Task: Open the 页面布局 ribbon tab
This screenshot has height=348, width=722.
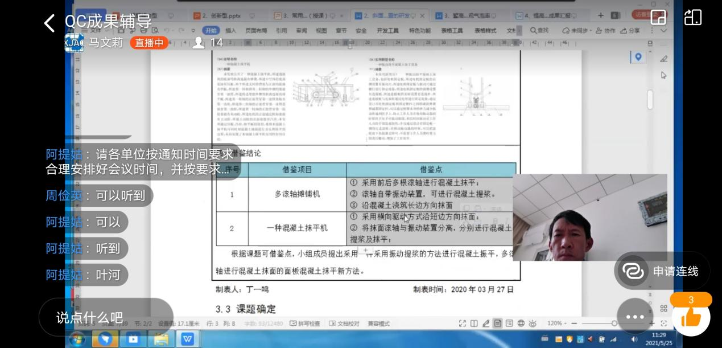Action: 255,31
